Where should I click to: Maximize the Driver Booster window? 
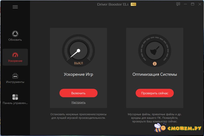pyautogui.click(x=193, y=4)
